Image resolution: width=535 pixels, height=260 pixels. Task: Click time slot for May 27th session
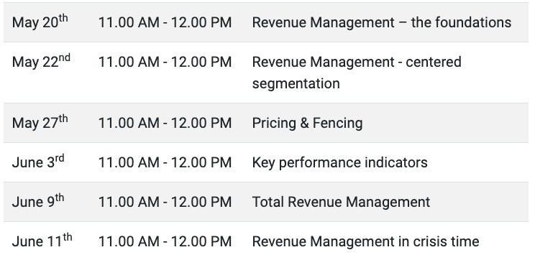[x=165, y=123]
